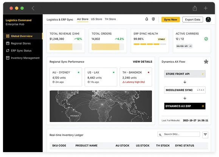Screen dimensions: 219x157
Task: Open the user profile avatar
Action: (x=208, y=19)
